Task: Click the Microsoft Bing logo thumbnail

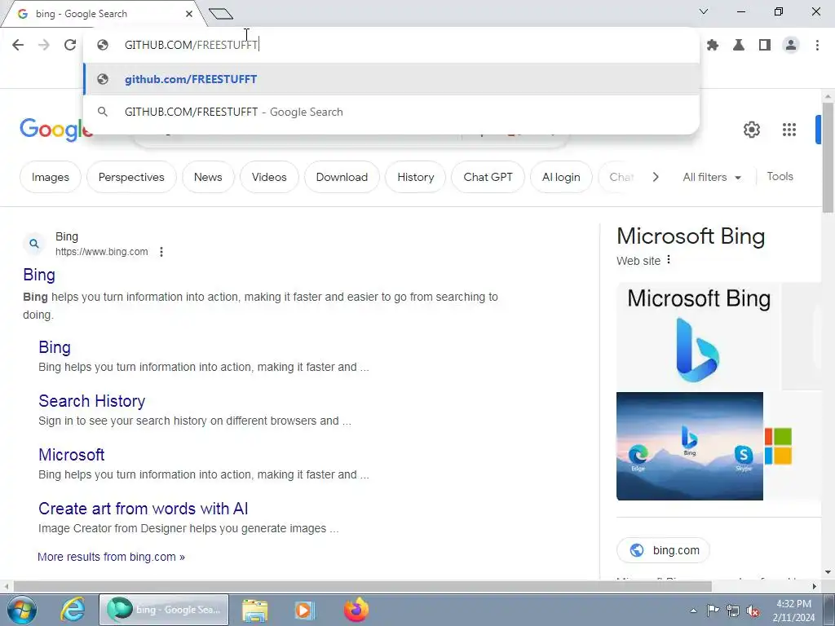Action: [698, 337]
